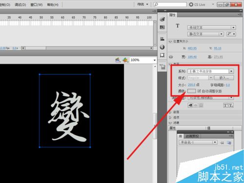Toggle the subscript T button
Image resolution: width=244 pixels, height=183 pixels.
pyautogui.click(x=231, y=105)
